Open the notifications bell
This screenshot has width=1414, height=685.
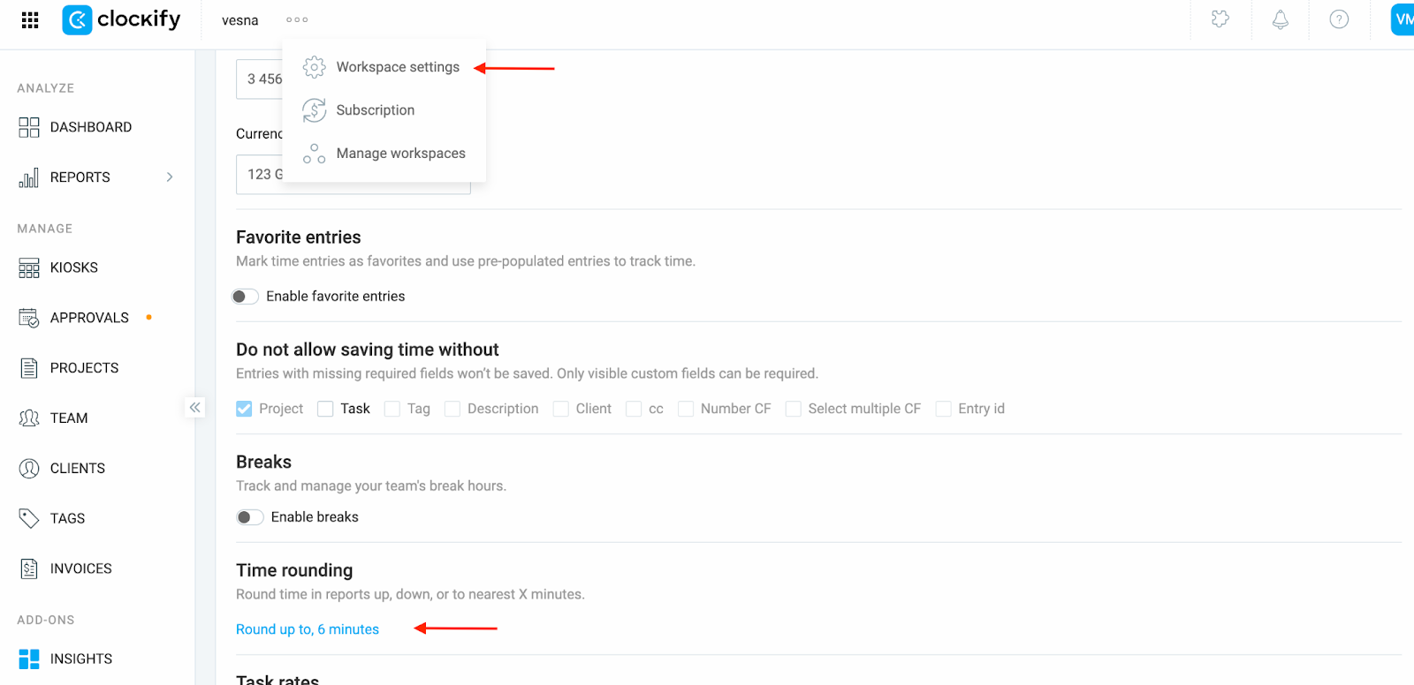1280,19
